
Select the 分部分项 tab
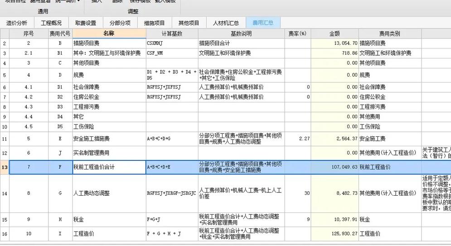click(120, 23)
